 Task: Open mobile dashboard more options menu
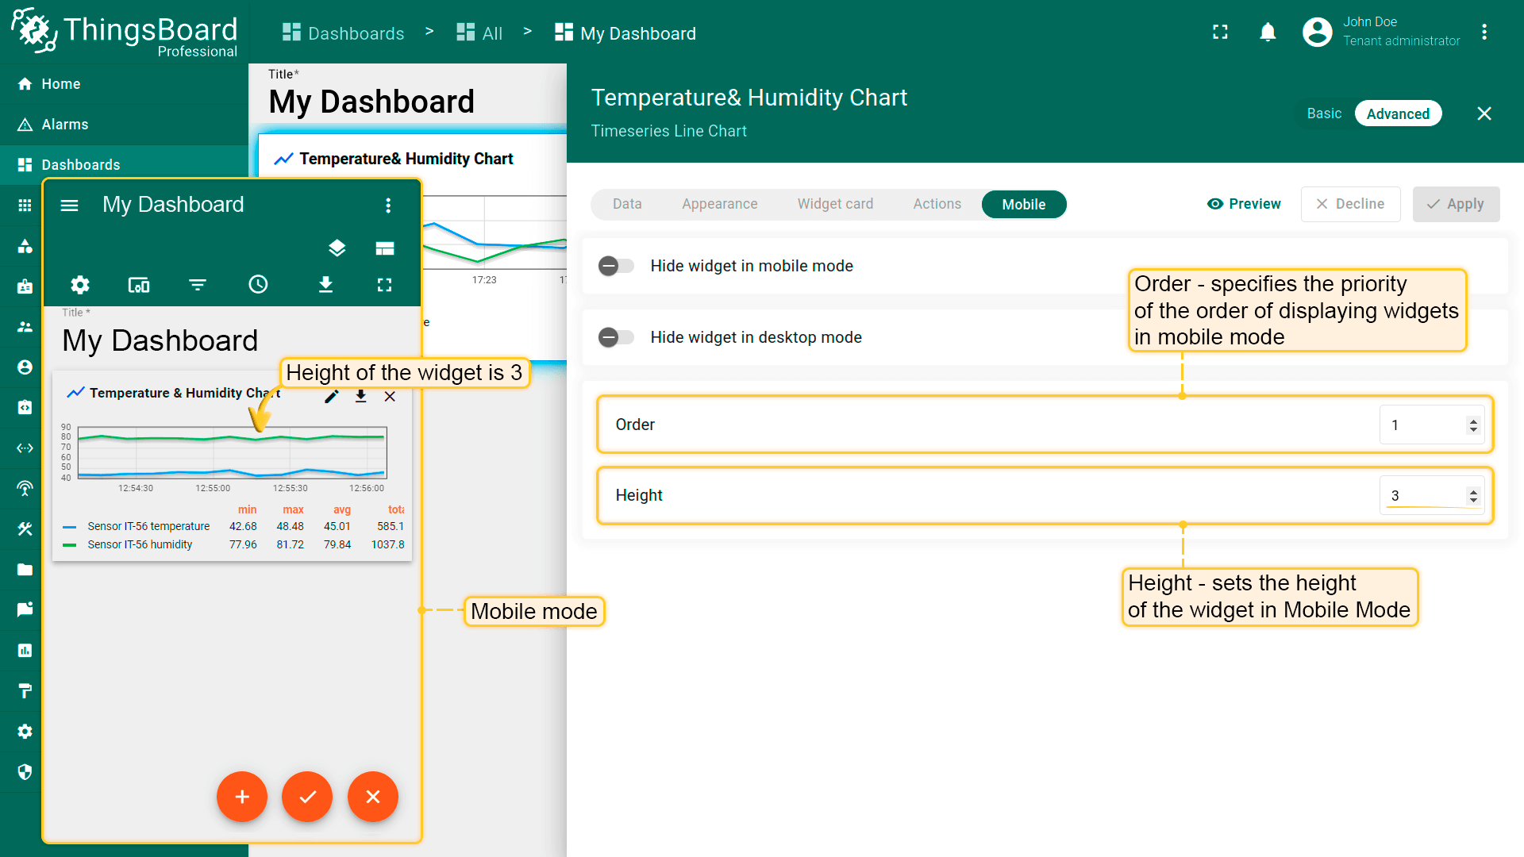388,206
